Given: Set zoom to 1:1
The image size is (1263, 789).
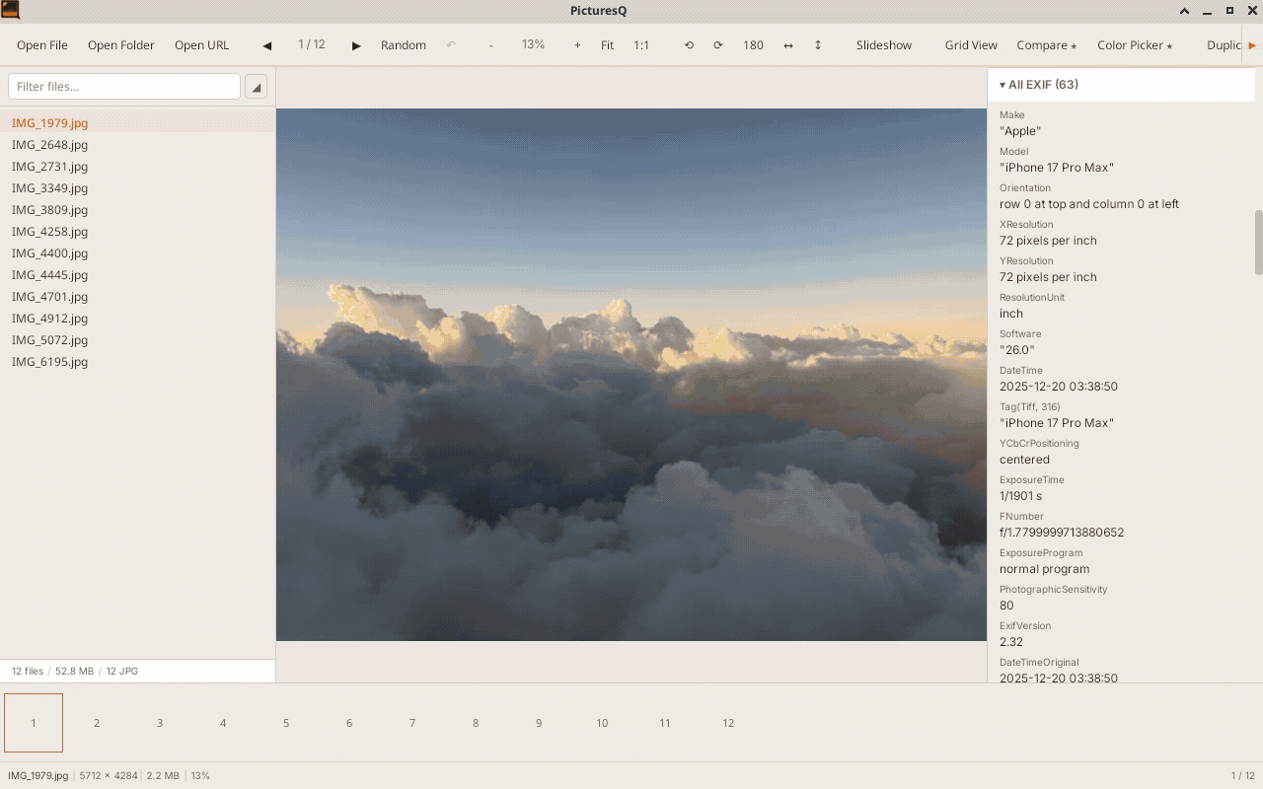Looking at the screenshot, I should click(x=641, y=45).
